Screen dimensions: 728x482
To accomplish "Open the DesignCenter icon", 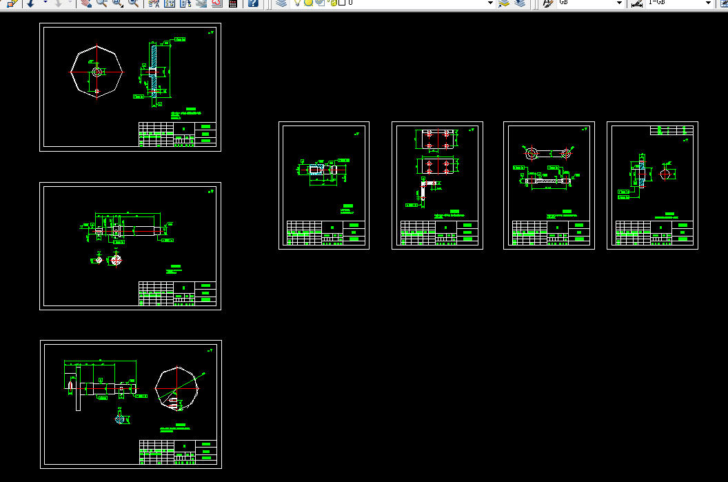I will [x=170, y=3].
